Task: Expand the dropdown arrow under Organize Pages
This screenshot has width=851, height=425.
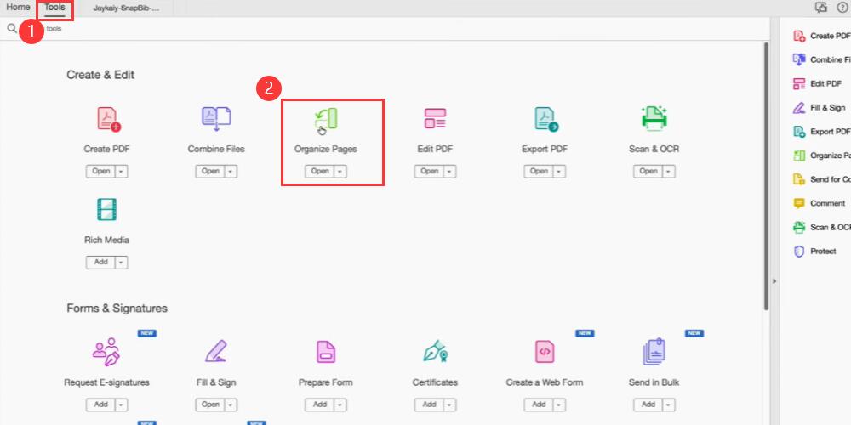Action: point(340,172)
